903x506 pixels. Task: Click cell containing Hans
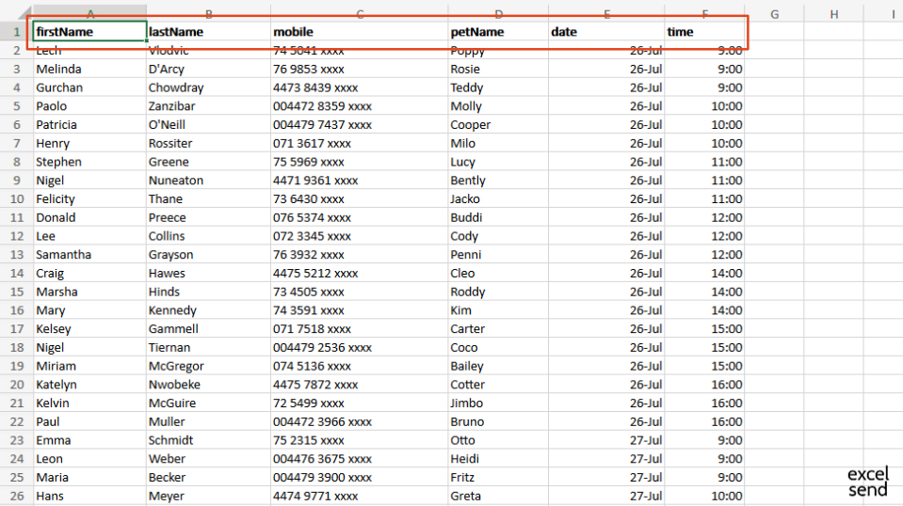coord(89,496)
